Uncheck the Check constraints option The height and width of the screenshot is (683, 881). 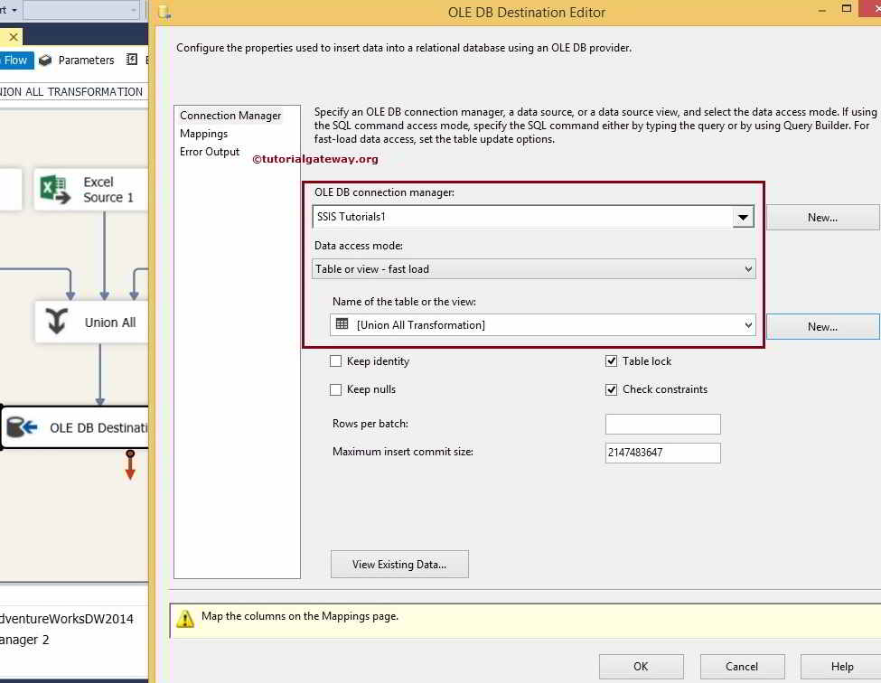(x=612, y=388)
